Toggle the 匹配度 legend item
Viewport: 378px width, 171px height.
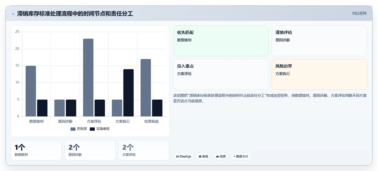(x=79, y=129)
